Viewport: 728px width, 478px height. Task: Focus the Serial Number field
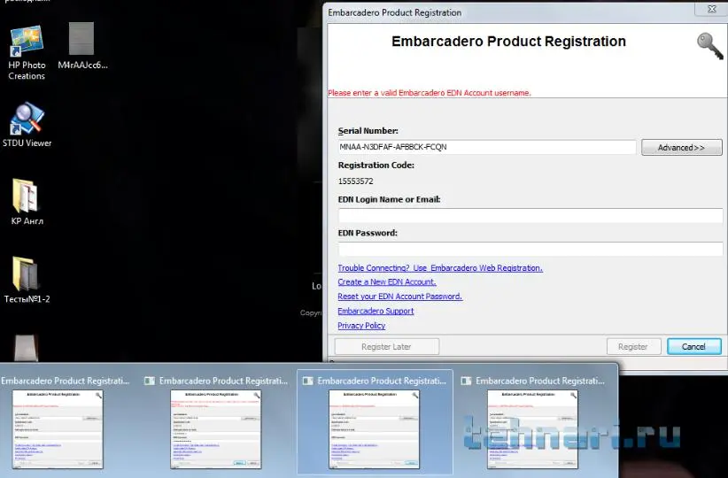coord(487,147)
